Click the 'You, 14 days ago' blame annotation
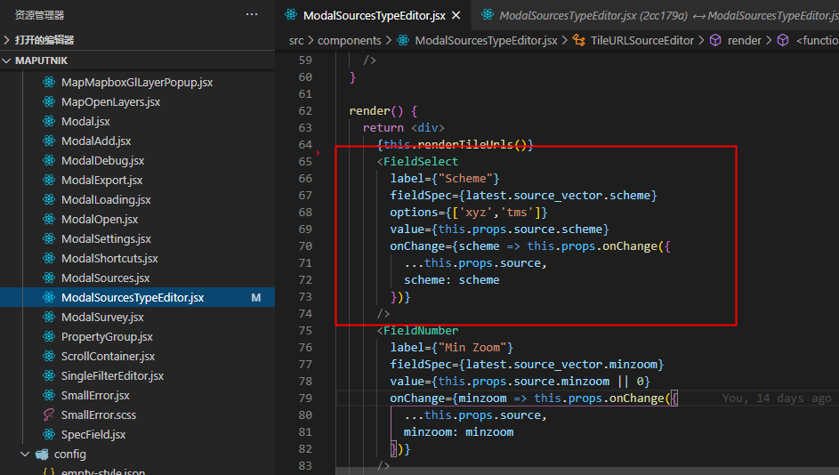 coord(777,399)
